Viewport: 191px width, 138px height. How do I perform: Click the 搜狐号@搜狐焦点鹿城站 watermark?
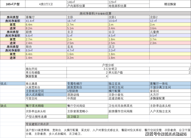(x=166, y=134)
